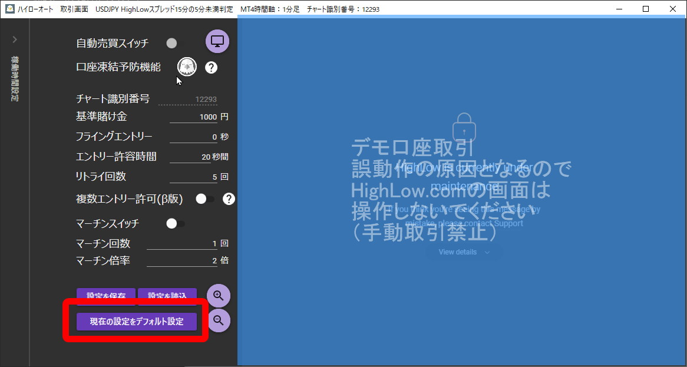This screenshot has height=367, width=687.
Task: Zoom in with the magnifier plus icon
Action: click(x=218, y=296)
